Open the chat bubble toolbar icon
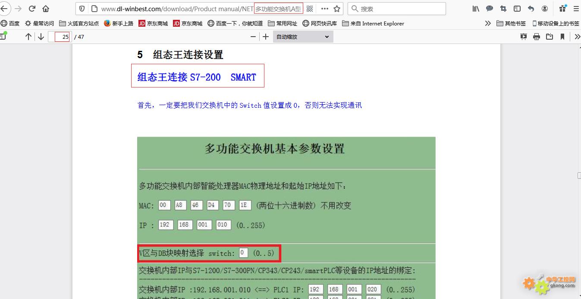Image resolution: width=581 pixels, height=299 pixels. click(x=490, y=9)
